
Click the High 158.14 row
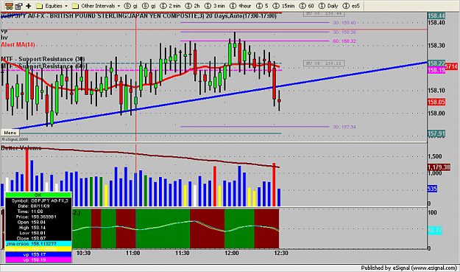click(x=38, y=227)
